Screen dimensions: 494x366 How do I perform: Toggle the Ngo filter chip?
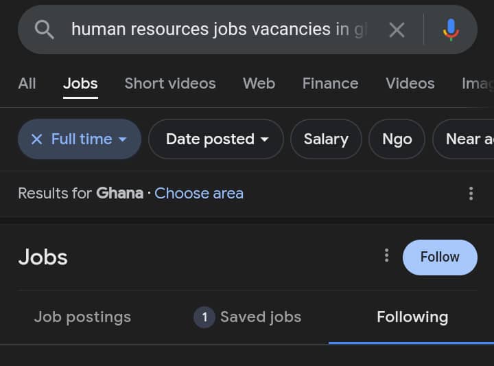coord(397,139)
